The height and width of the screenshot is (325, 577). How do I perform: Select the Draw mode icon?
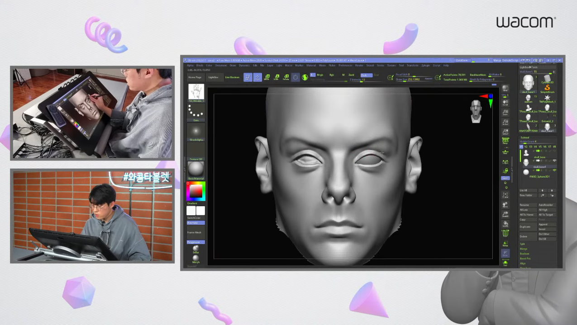pyautogui.click(x=258, y=77)
